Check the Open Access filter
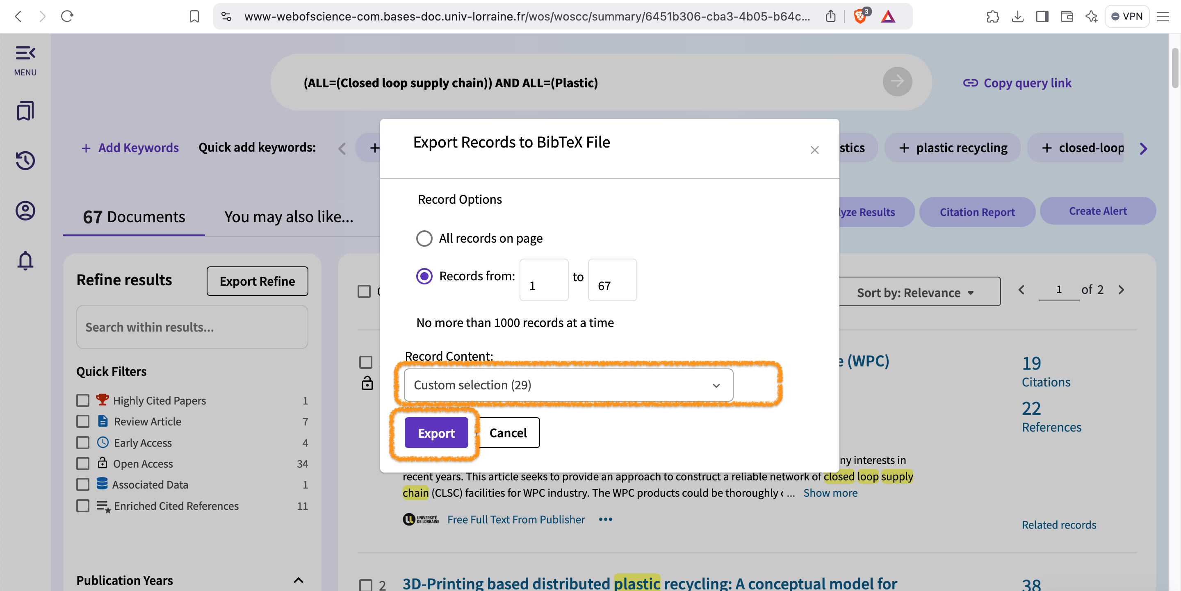The height and width of the screenshot is (591, 1181). (x=83, y=464)
